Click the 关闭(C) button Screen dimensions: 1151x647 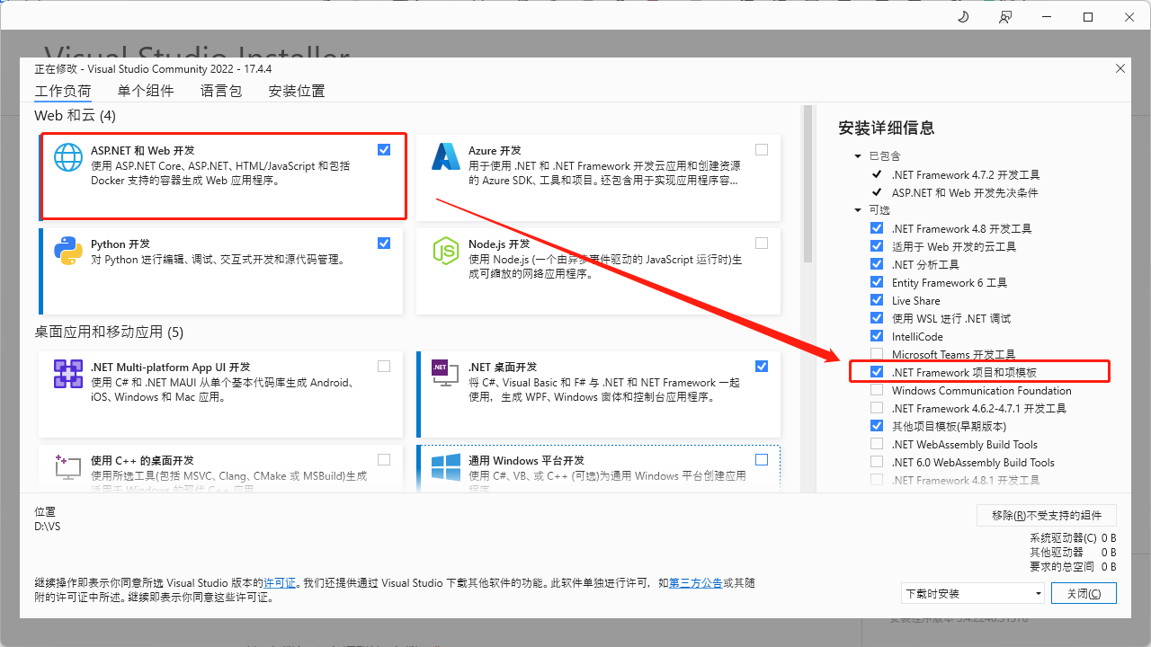1084,593
